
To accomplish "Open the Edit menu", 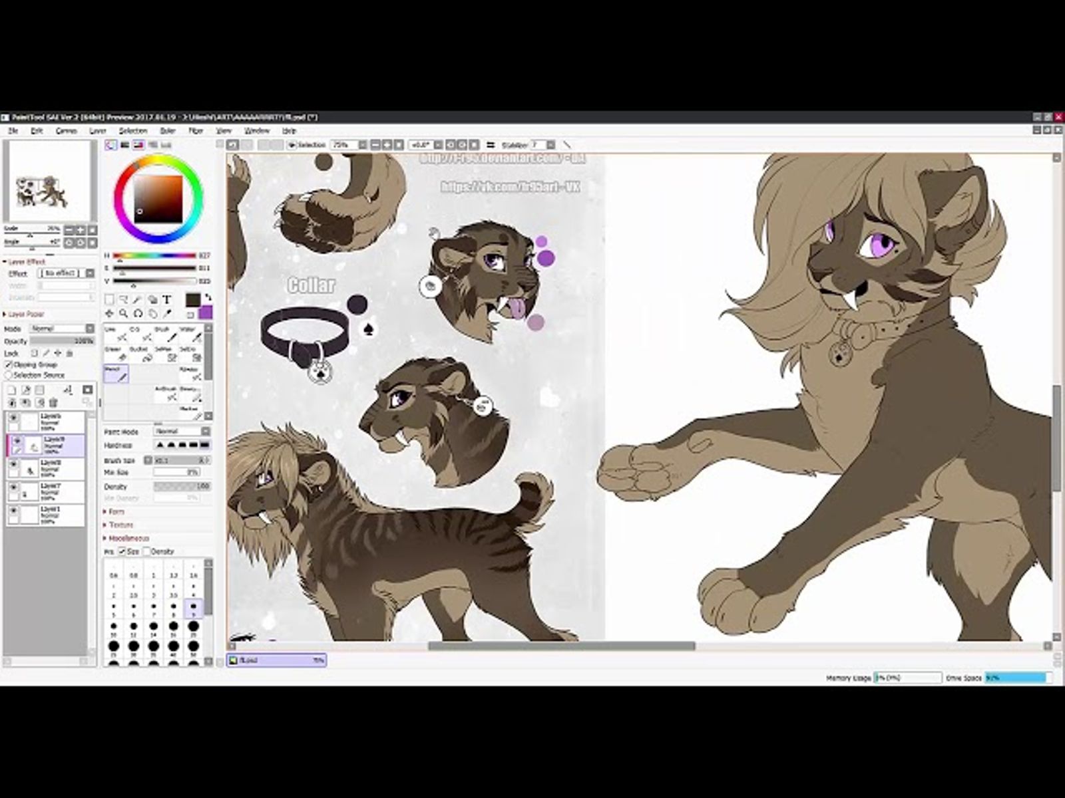I will tap(37, 131).
